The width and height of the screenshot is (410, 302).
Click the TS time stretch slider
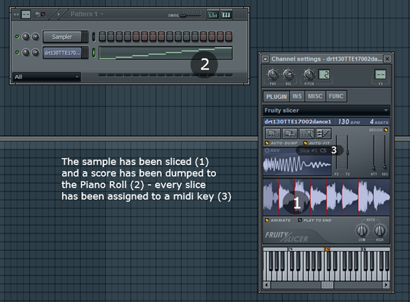pyautogui.click(x=347, y=153)
